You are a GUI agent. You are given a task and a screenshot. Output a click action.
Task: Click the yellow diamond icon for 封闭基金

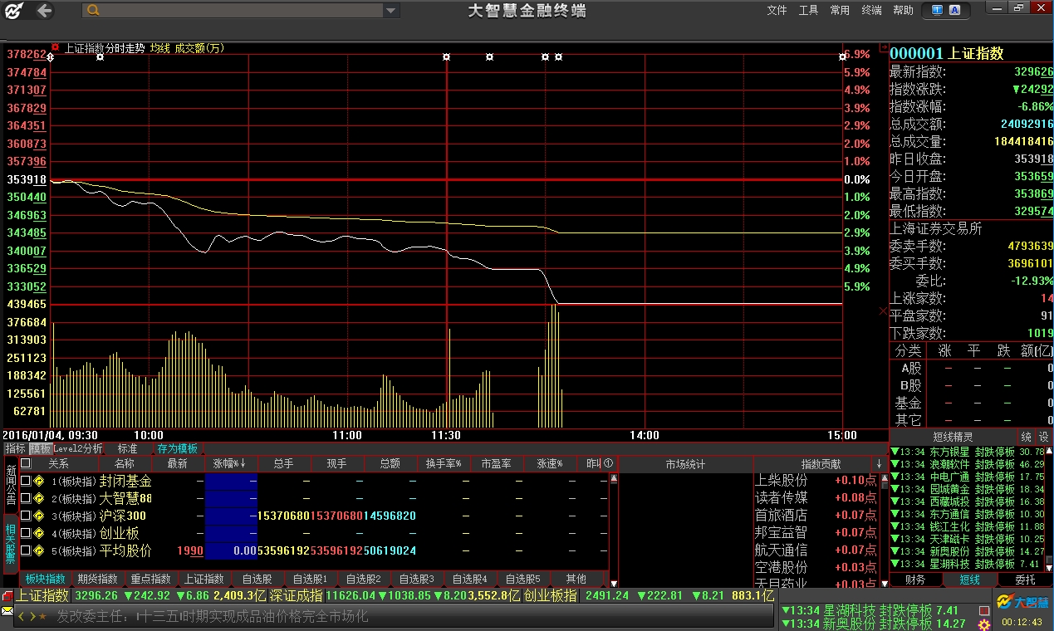38,481
